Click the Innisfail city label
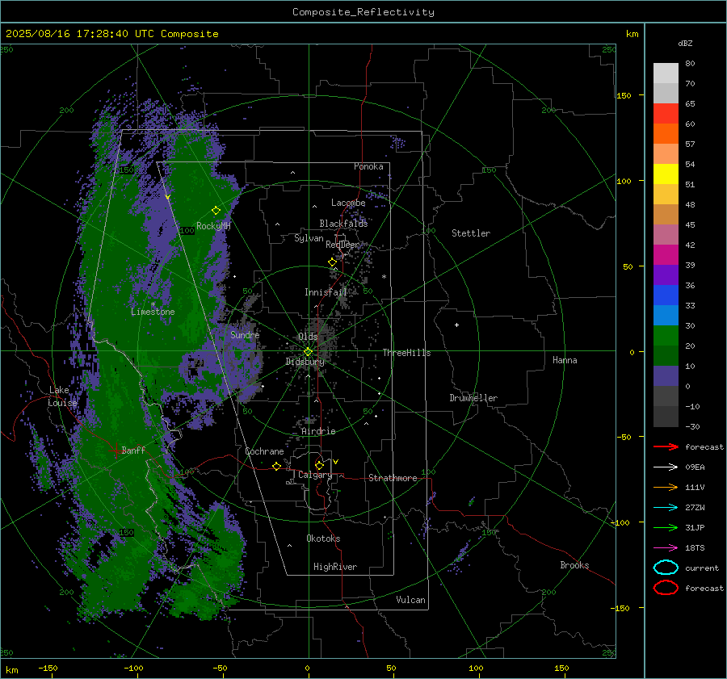727x679 pixels. pyautogui.click(x=326, y=292)
